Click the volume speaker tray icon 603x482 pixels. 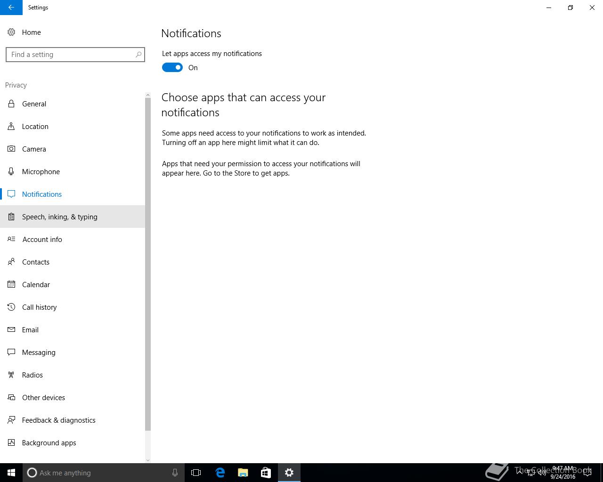point(542,473)
